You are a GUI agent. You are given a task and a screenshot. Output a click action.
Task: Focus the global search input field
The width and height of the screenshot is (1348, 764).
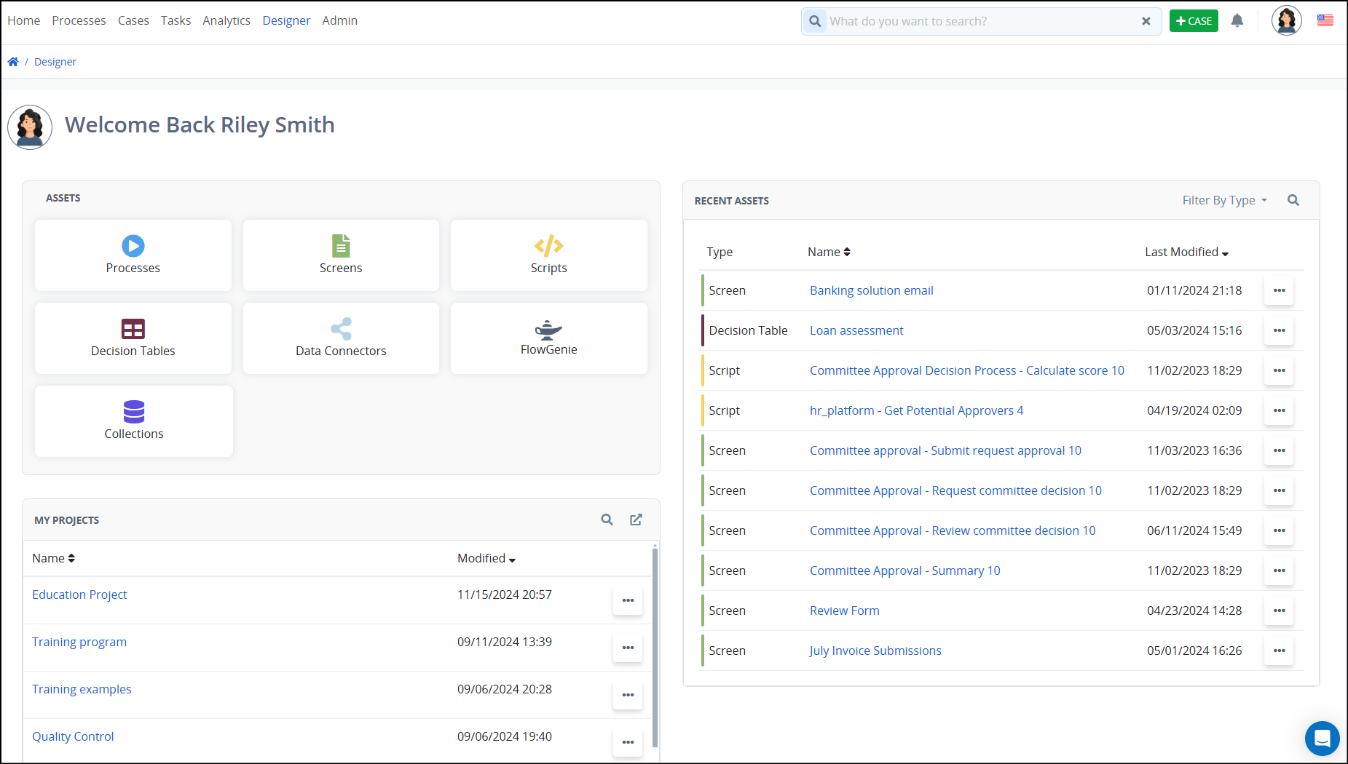982,21
